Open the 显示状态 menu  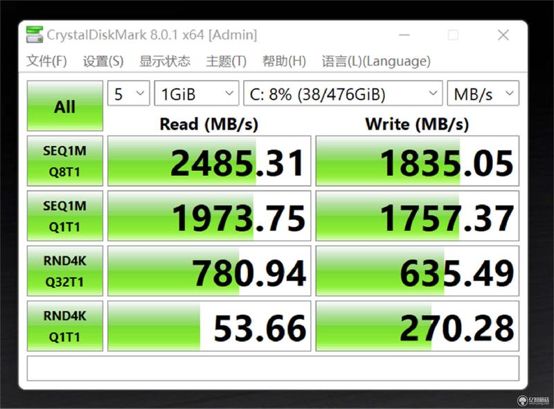(x=165, y=61)
